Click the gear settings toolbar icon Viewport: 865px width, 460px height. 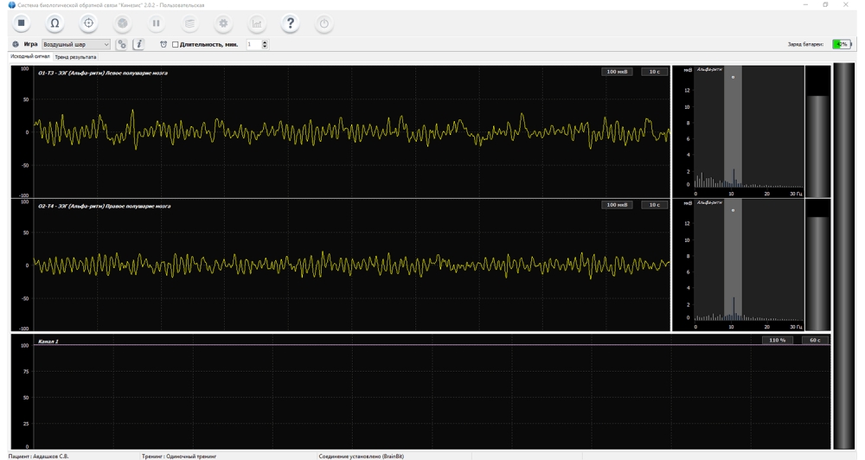click(223, 23)
